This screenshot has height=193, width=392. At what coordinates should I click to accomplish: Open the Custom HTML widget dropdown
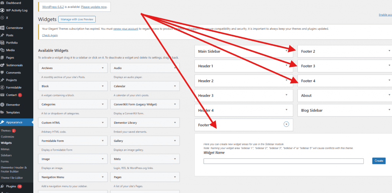tap(103, 123)
